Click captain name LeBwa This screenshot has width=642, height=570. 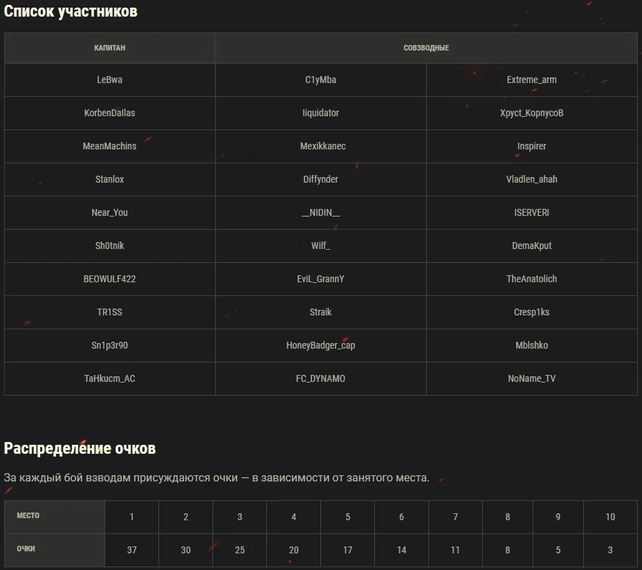(x=109, y=80)
